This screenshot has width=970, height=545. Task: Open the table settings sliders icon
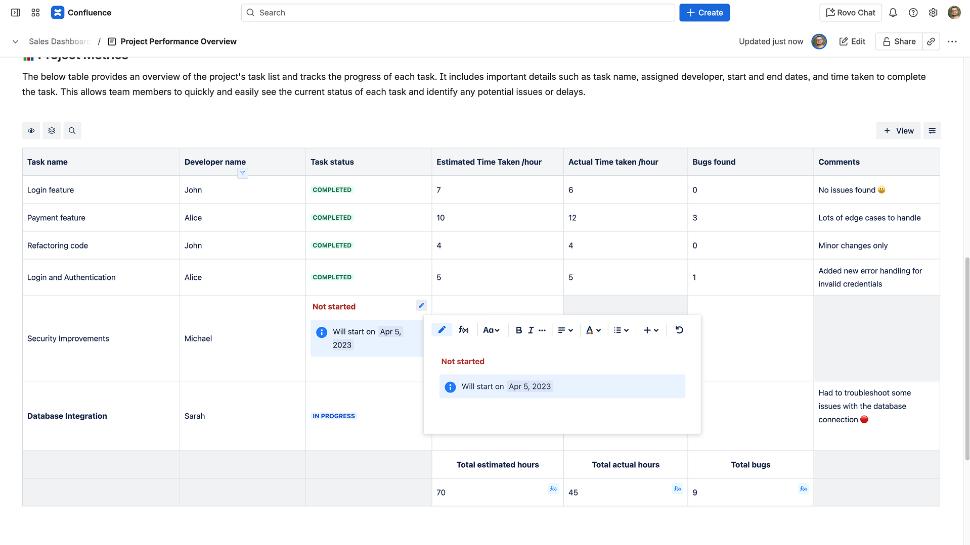point(932,131)
